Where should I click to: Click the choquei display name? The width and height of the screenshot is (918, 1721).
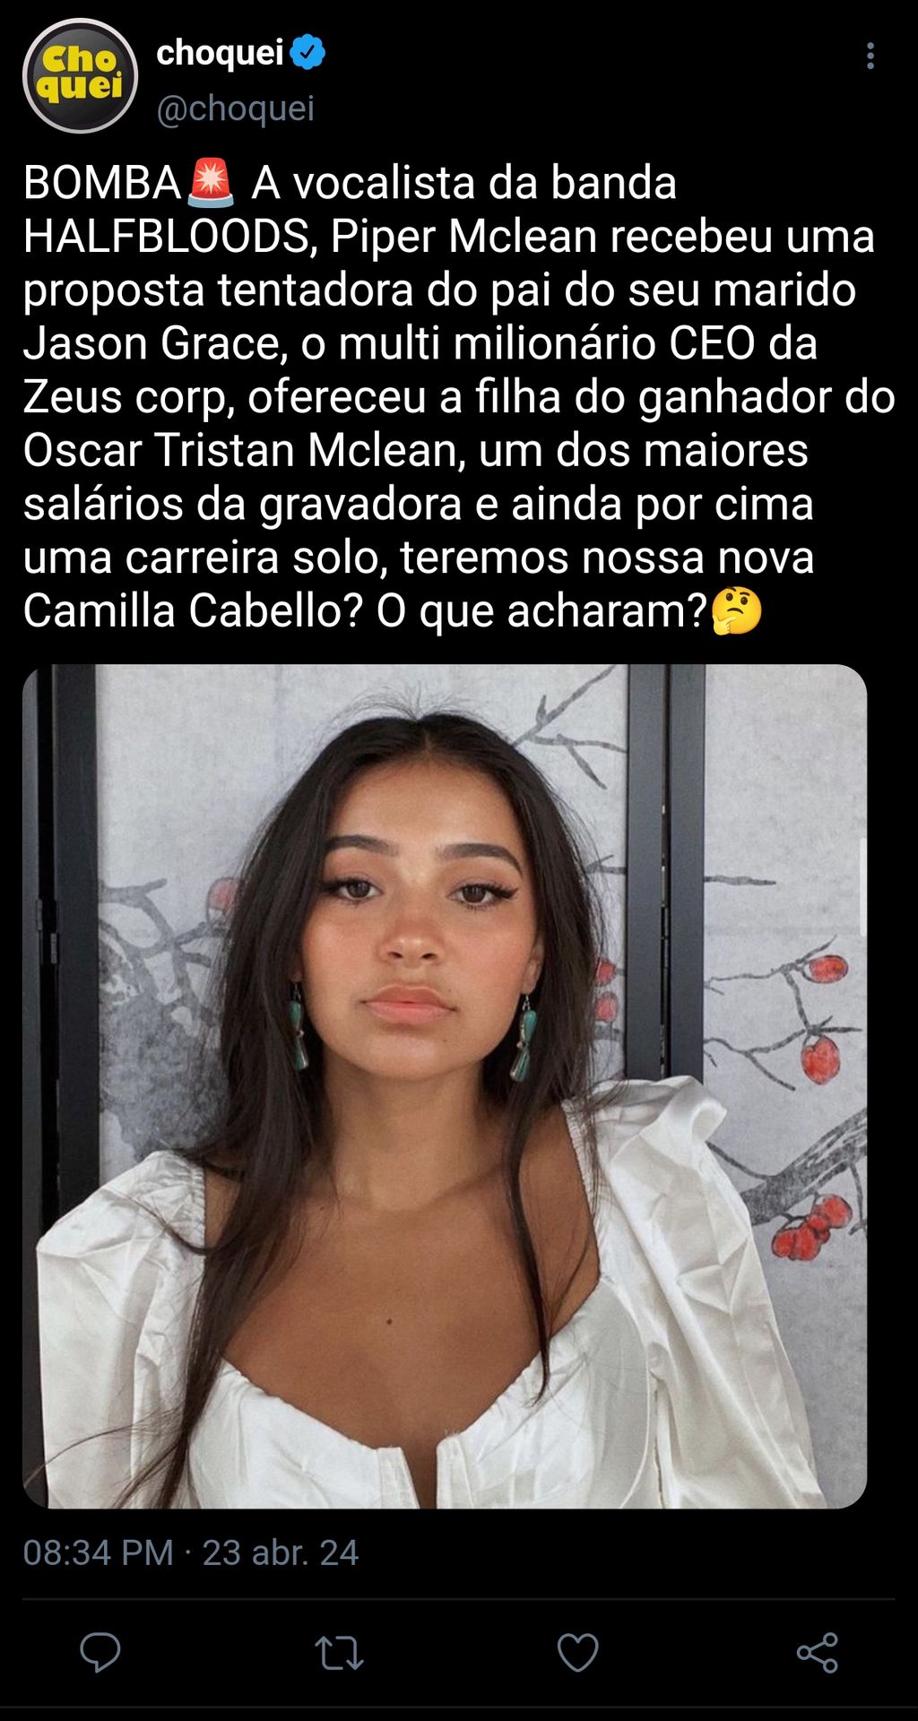221,53
